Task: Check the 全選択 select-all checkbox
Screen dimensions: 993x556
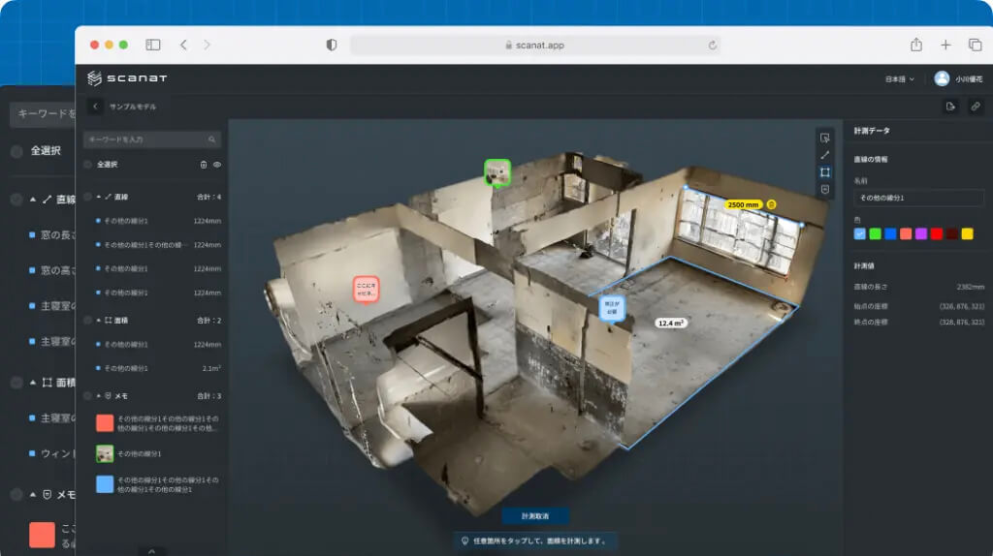Action: 88,165
